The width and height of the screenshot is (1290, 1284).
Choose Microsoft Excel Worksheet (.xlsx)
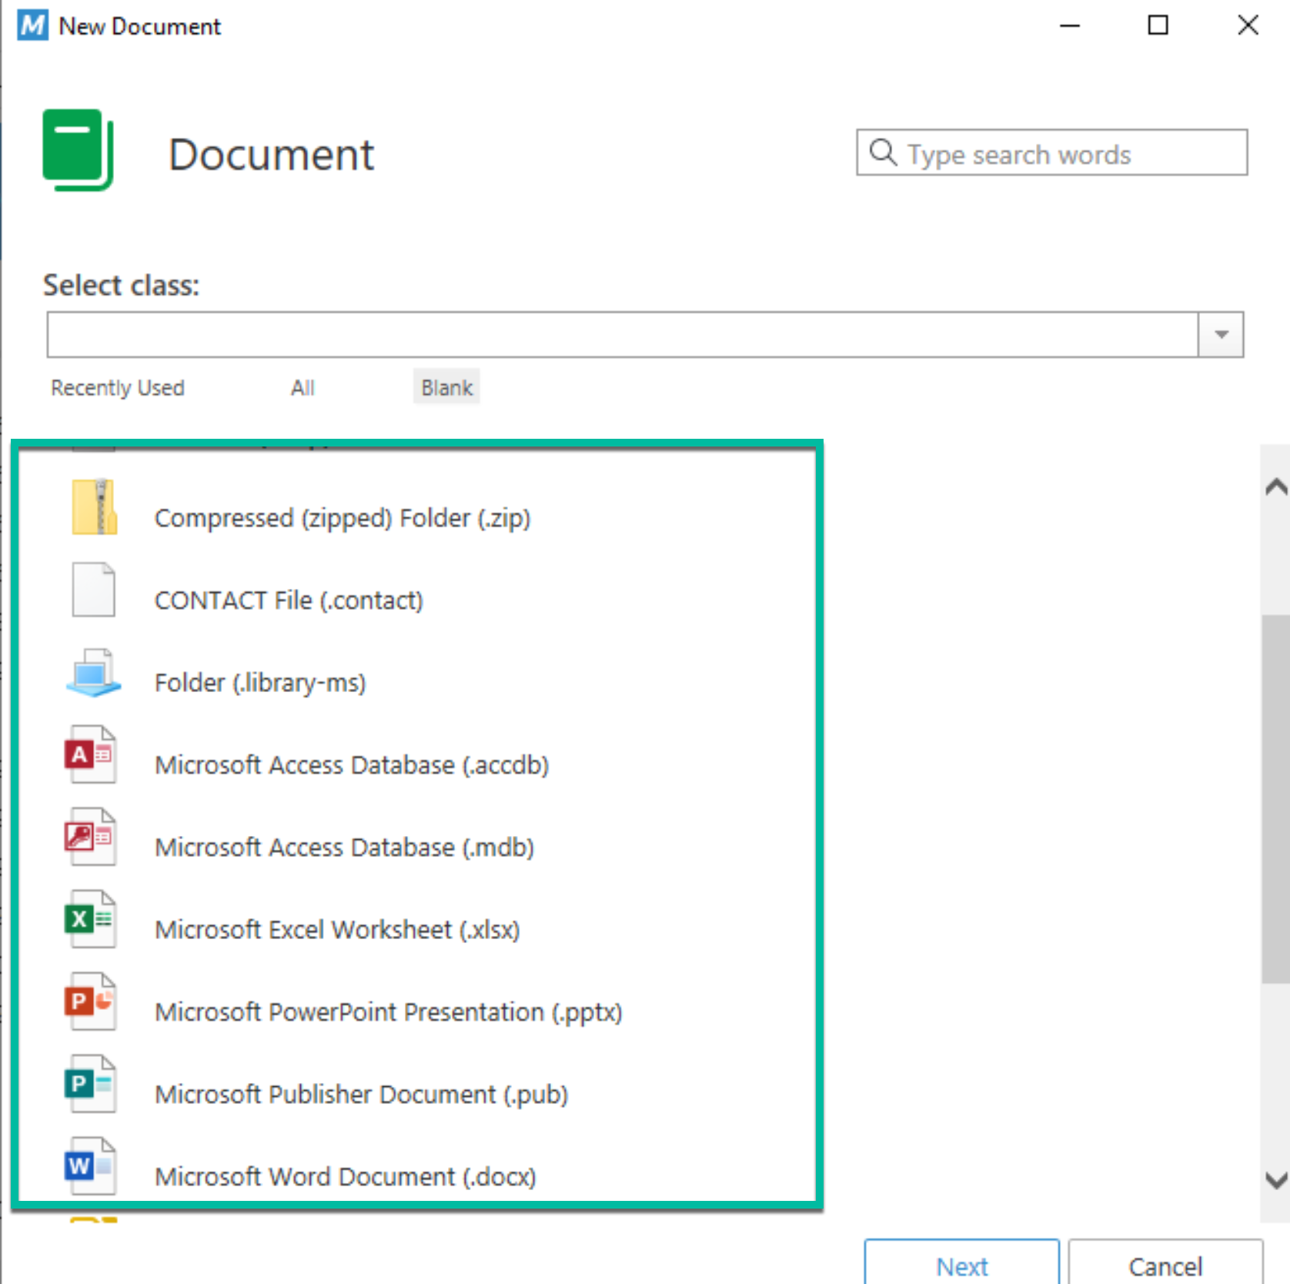[337, 930]
